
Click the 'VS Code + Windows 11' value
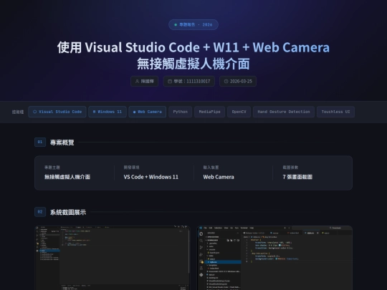150,177
